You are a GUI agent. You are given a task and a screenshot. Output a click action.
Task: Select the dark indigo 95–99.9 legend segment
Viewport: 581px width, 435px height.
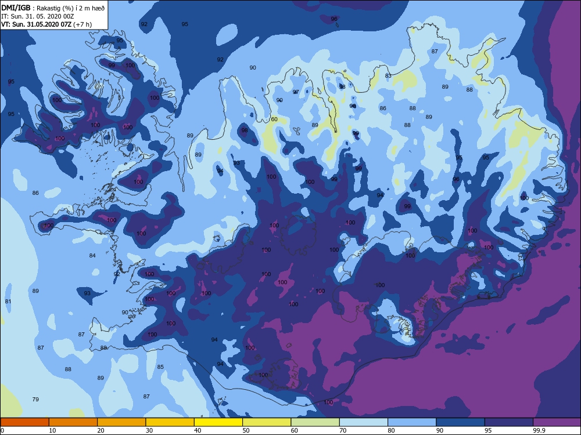(509, 422)
